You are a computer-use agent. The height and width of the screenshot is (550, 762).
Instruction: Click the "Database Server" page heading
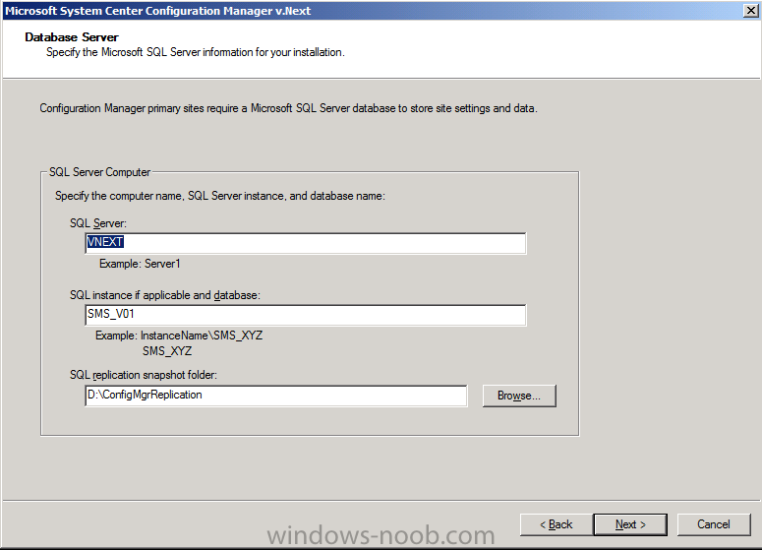[72, 37]
